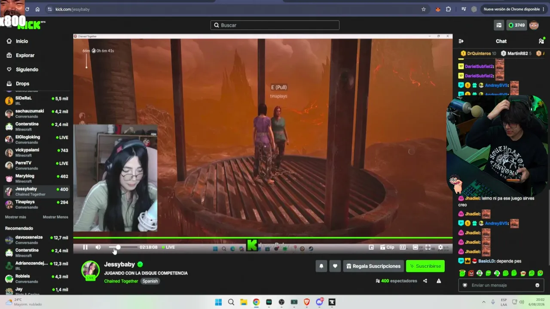Image resolution: width=550 pixels, height=309 pixels.
Task: Open the user profile avatar menu
Action: click(x=534, y=25)
